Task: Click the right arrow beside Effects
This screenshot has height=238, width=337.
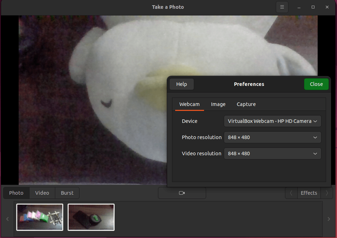Action: [x=326, y=193]
